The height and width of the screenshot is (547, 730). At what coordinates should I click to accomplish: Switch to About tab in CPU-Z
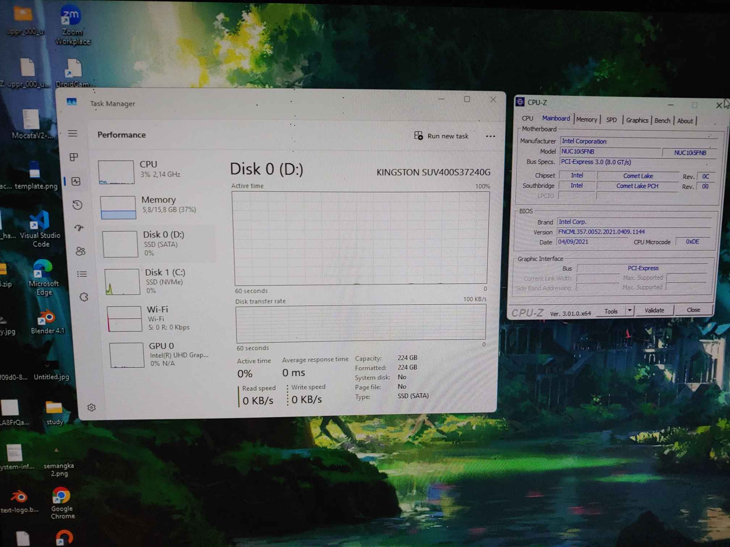pos(685,121)
